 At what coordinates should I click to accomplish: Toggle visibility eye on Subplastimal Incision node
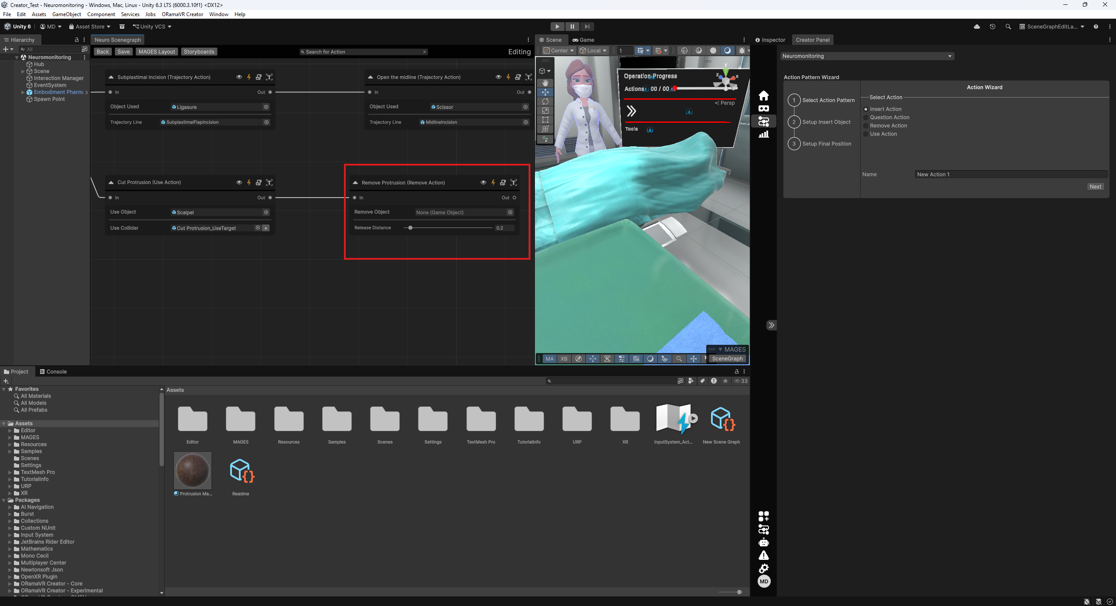pos(239,77)
